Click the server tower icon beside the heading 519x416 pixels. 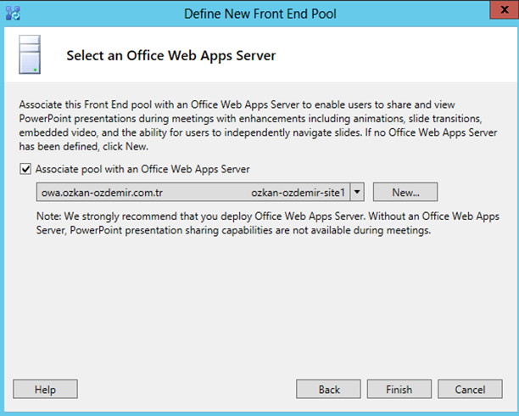point(30,54)
